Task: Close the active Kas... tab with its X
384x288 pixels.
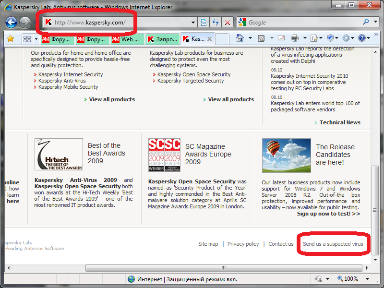Action: coord(209,39)
